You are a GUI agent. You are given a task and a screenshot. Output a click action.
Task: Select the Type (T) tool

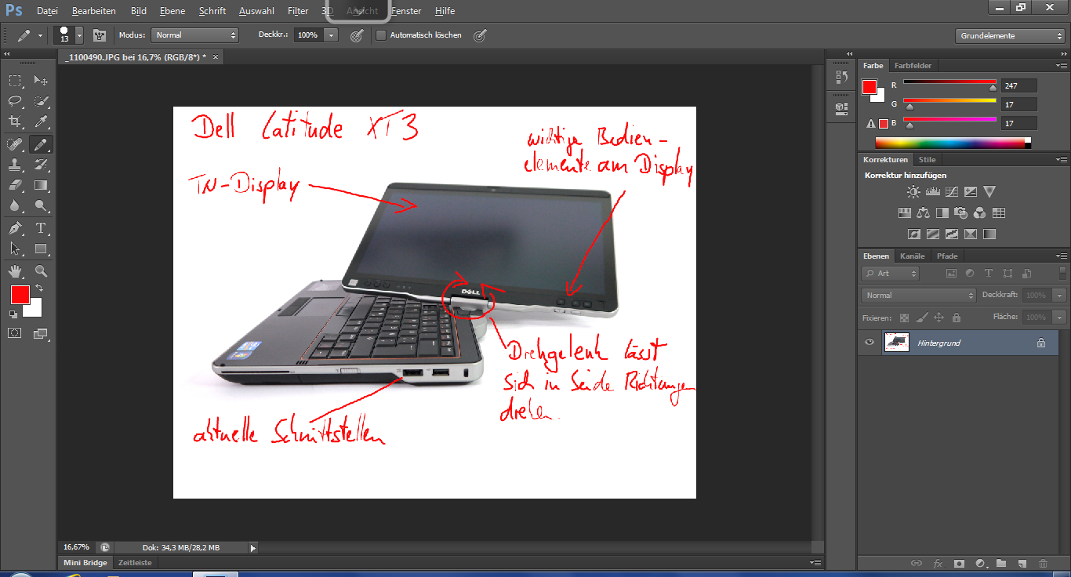(x=41, y=228)
